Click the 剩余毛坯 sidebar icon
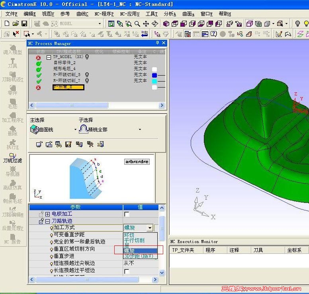Screen dimensions: 309x294 coord(12,199)
